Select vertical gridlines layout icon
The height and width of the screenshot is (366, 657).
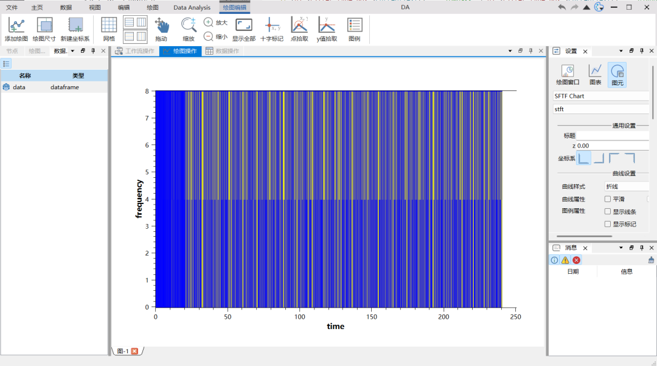click(x=142, y=22)
